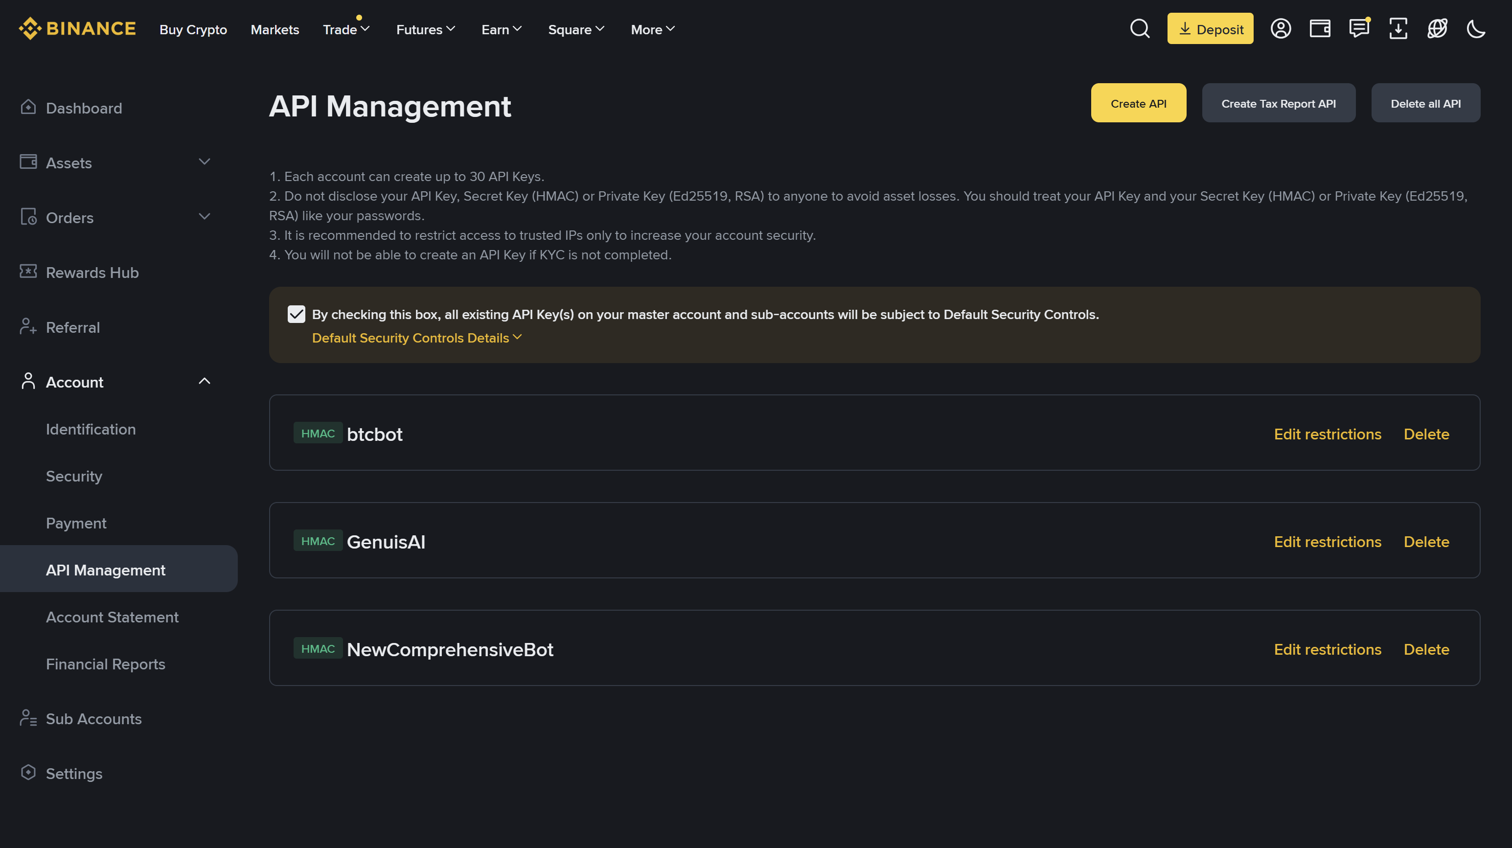The height and width of the screenshot is (848, 1512).
Task: Open the wallet icon in header
Action: pyautogui.click(x=1320, y=29)
